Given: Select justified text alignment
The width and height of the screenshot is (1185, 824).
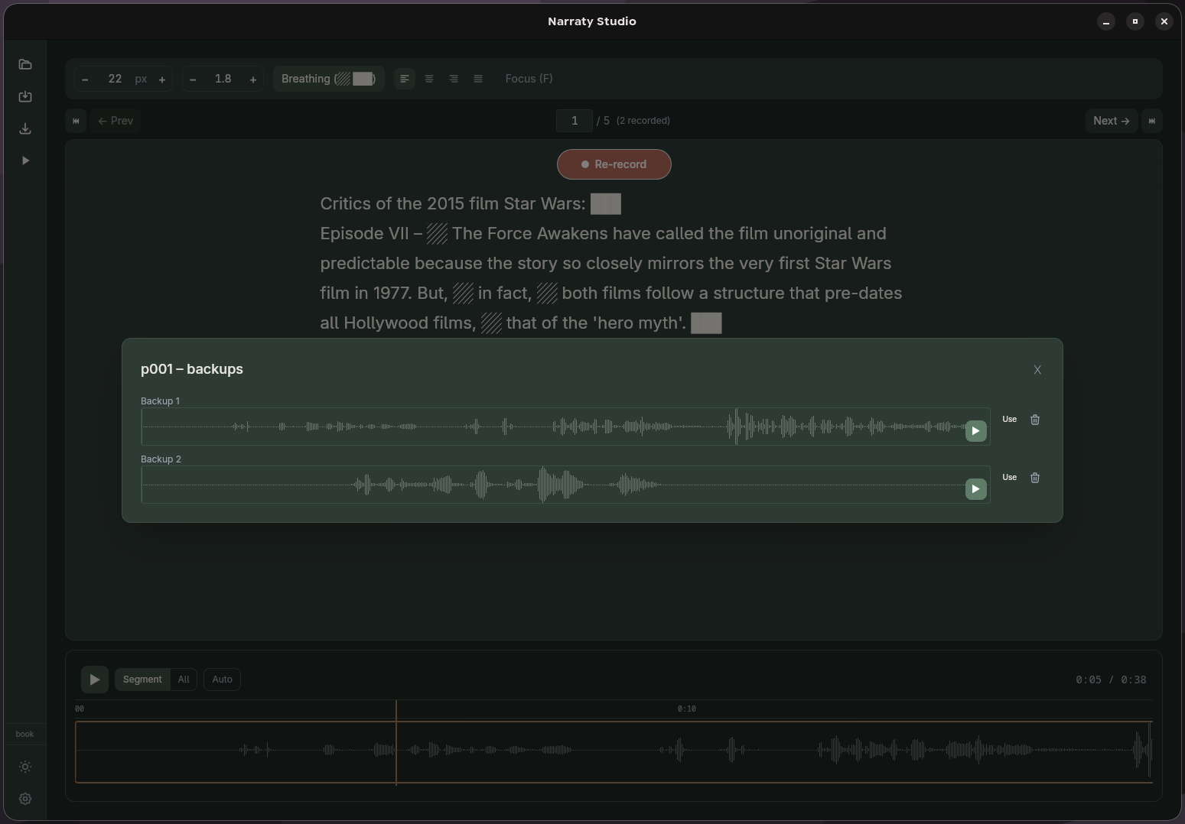Looking at the screenshot, I should pos(478,79).
